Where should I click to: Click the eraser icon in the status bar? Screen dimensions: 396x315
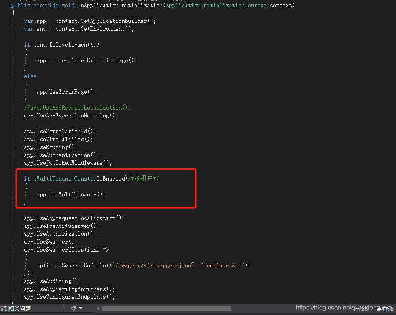click(x=73, y=308)
